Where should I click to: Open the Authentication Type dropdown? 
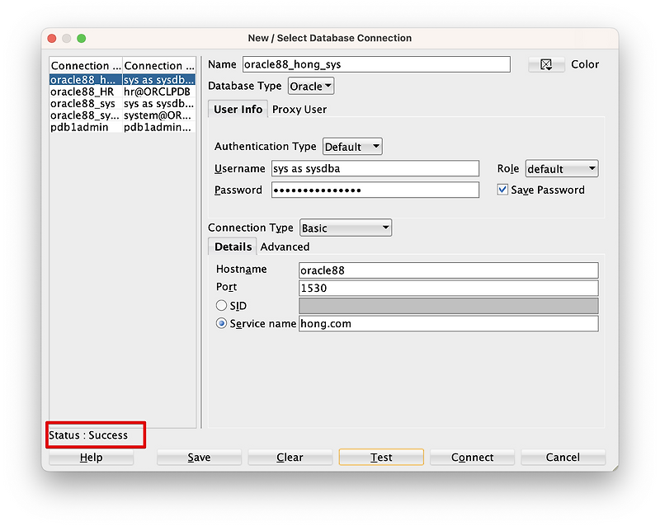[352, 146]
